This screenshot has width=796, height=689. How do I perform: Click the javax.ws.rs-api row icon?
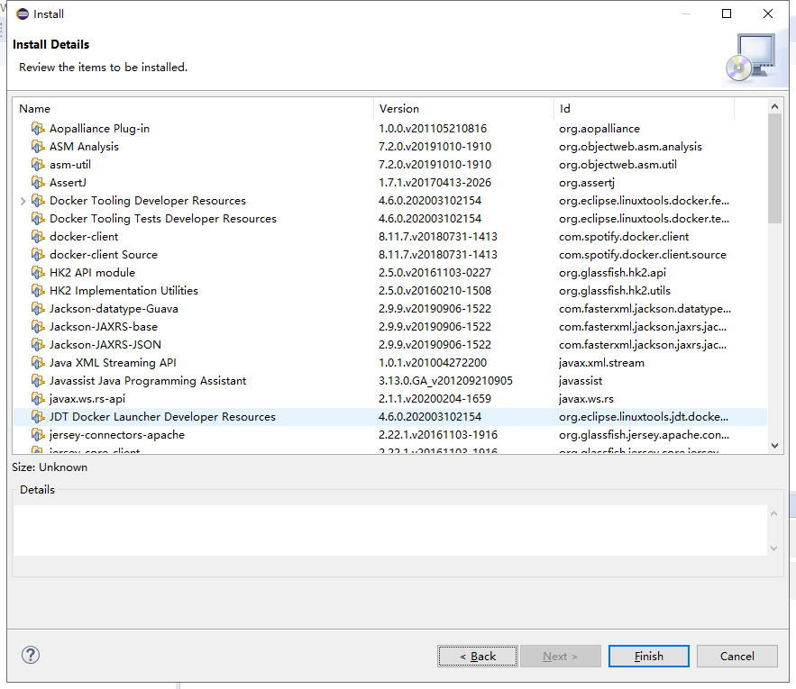(38, 399)
